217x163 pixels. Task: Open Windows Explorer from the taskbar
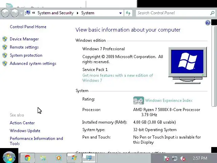pyautogui.click(x=43, y=158)
